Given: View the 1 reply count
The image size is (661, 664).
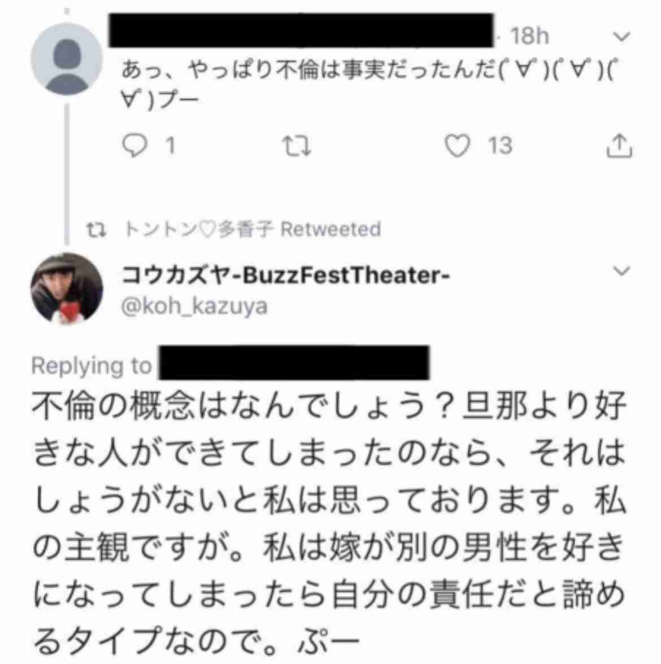Looking at the screenshot, I should pyautogui.click(x=170, y=146).
